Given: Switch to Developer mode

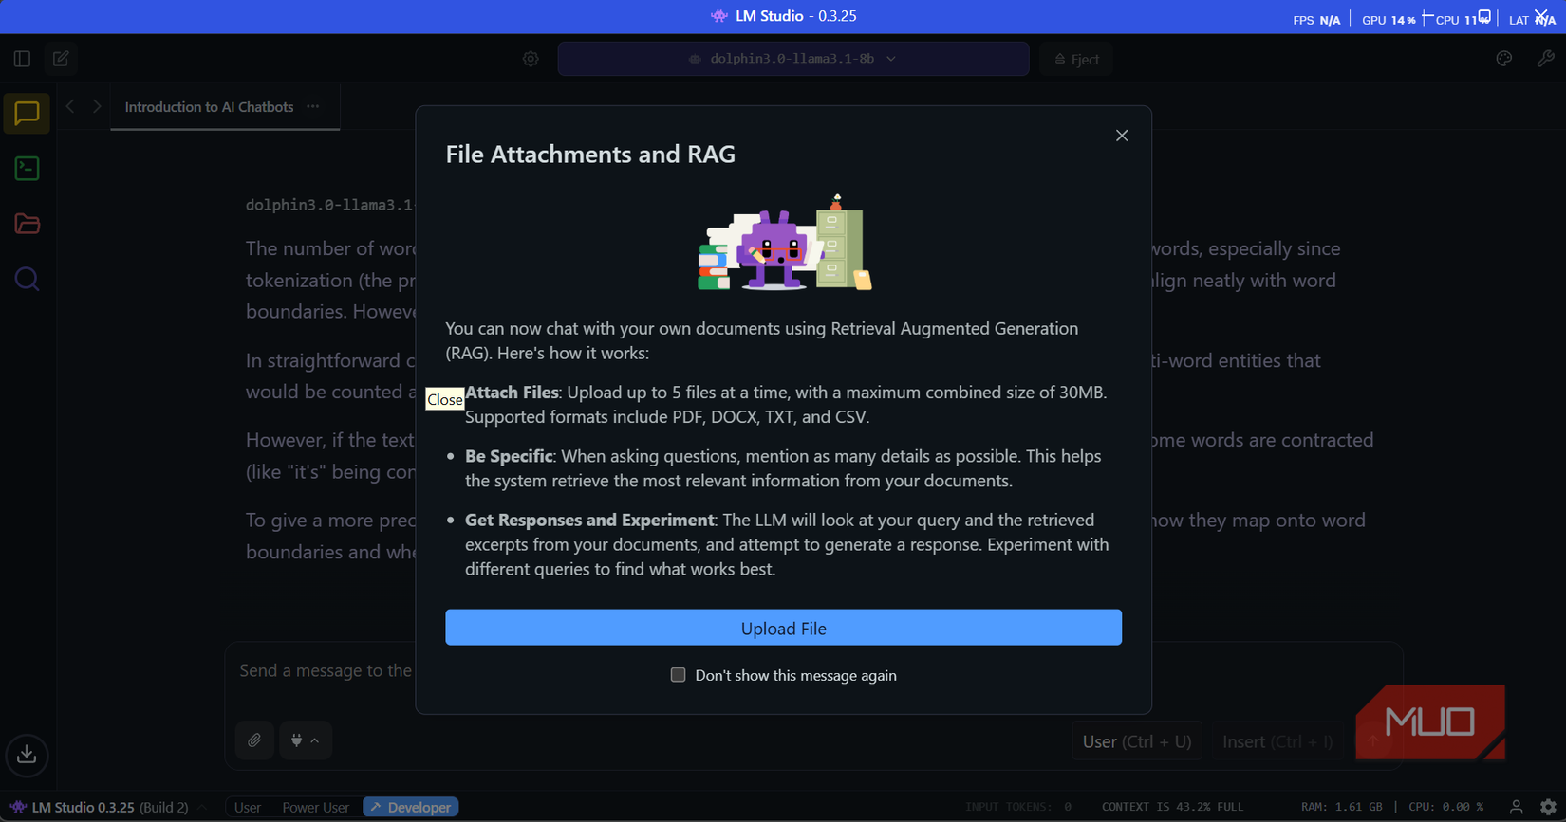Looking at the screenshot, I should [411, 807].
